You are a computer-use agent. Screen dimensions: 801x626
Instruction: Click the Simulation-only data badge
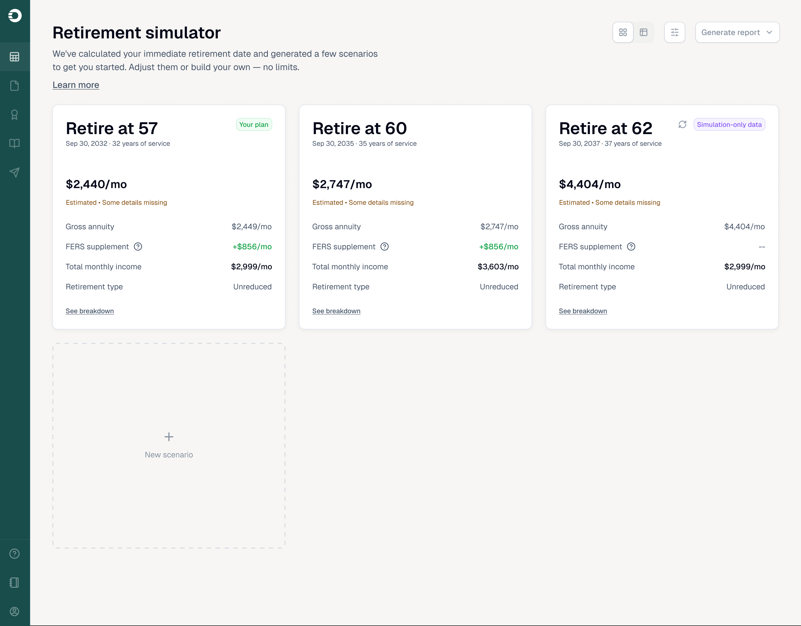(x=729, y=124)
